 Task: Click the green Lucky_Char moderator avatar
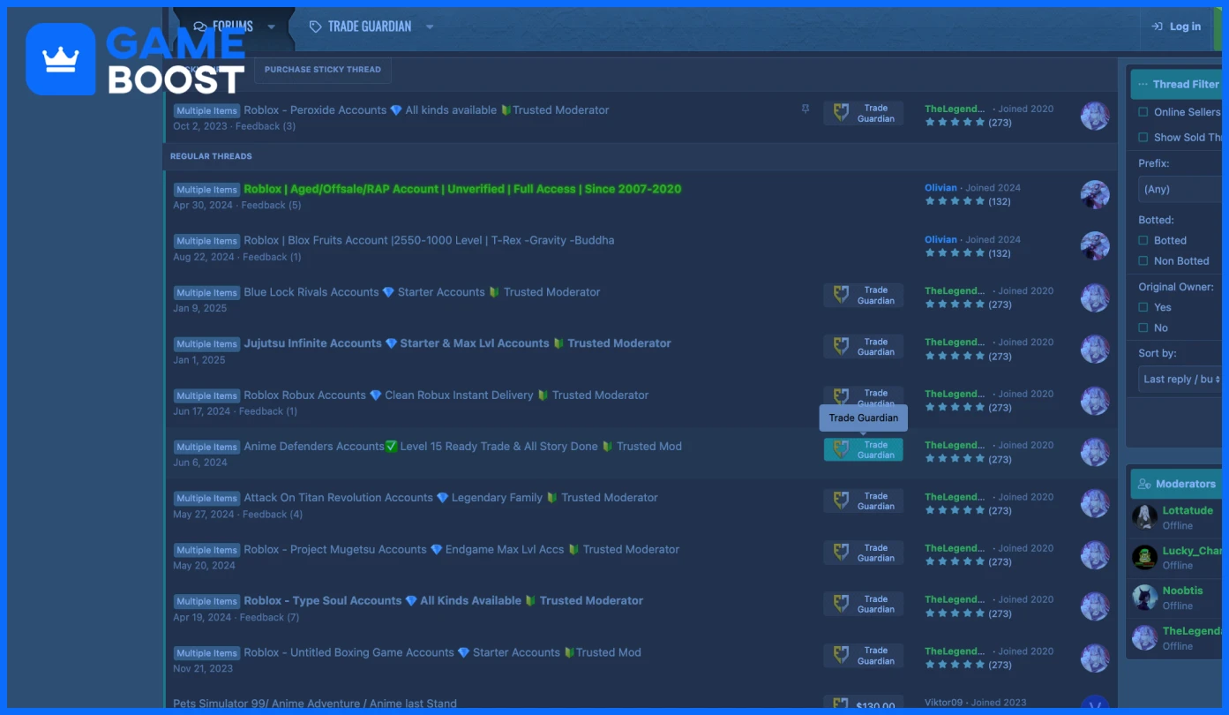pos(1145,557)
